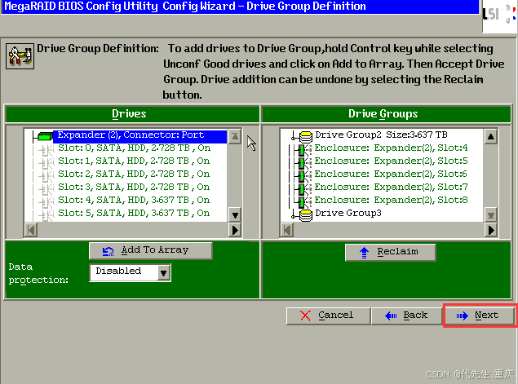Click the drive icon beside Slot:8 enclosure
The width and height of the screenshot is (518, 384).
(x=303, y=202)
